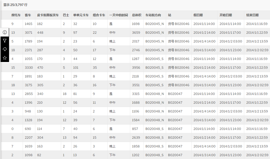Sort by 皮卡和面板货车 column header
This screenshot has width=270, height=159.
click(x=48, y=15)
